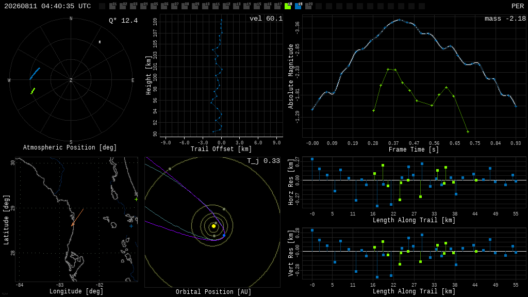This screenshot has width=528, height=297.
Task: Click the first blue horizontal residual point
Action: 312,159
